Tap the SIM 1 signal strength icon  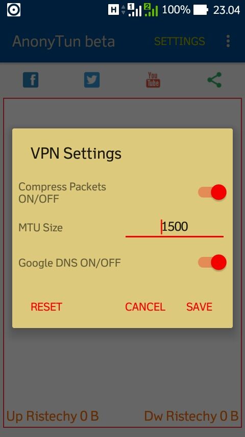tap(135, 10)
